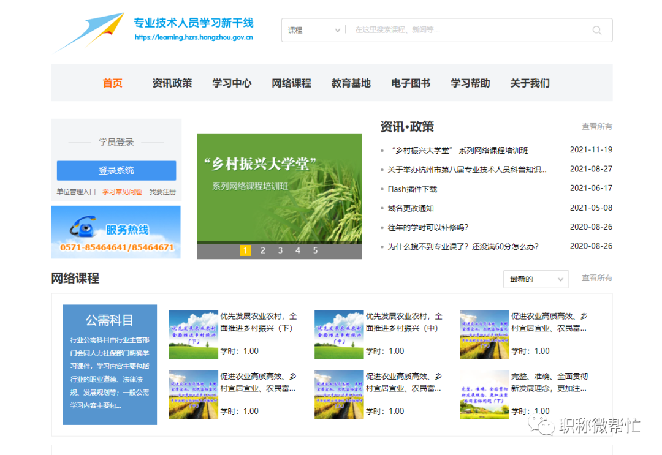This screenshot has height=455, width=662.
Task: Click the date 2021-11-19
Action: pyautogui.click(x=591, y=149)
